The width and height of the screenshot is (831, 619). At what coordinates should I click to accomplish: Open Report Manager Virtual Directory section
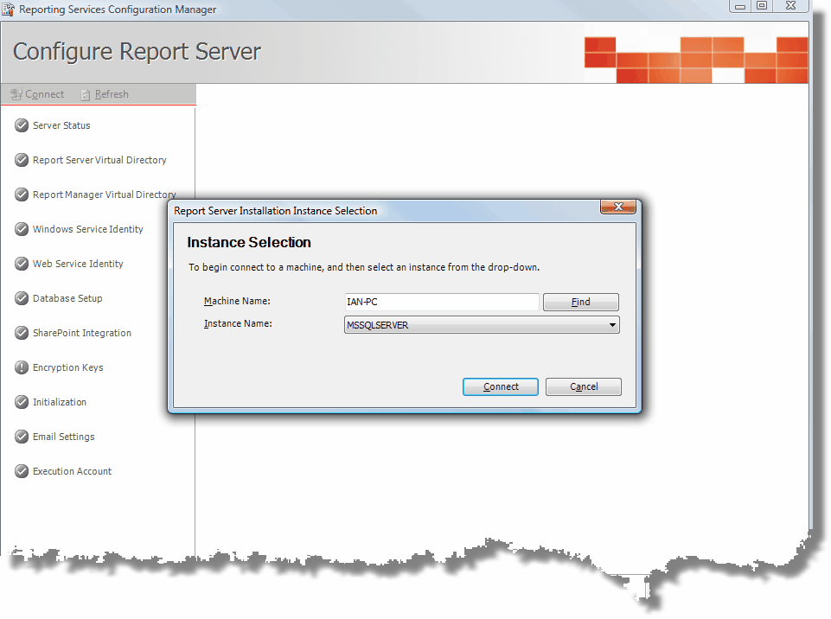coord(104,195)
